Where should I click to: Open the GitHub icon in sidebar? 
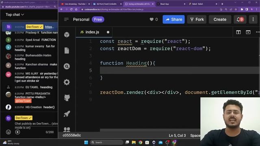click(67, 98)
